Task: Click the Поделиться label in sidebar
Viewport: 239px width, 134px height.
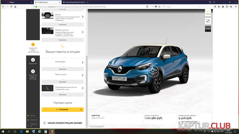Action: pyautogui.click(x=34, y=125)
